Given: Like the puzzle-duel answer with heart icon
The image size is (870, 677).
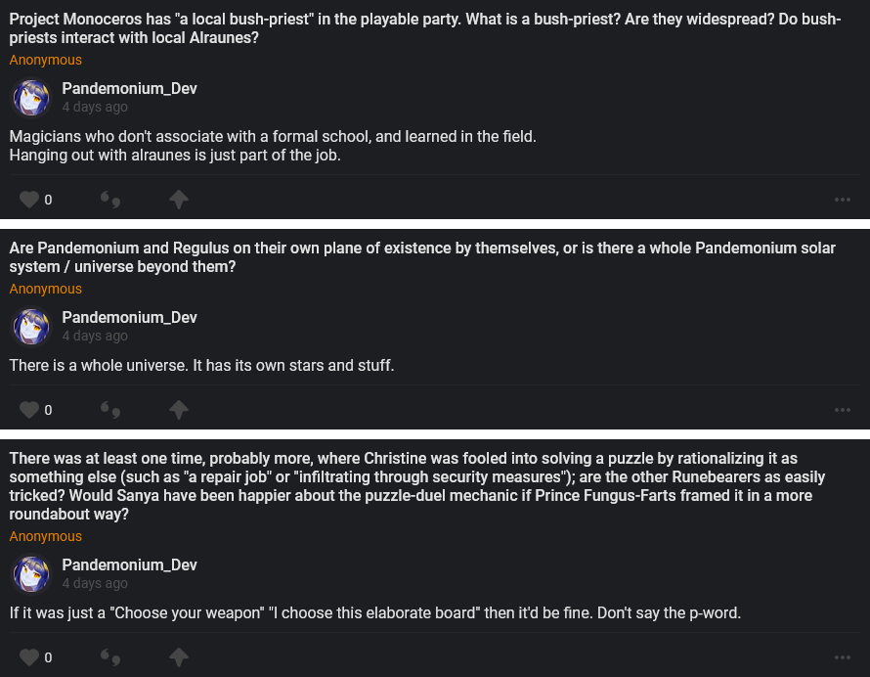Looking at the screenshot, I should [29, 656].
